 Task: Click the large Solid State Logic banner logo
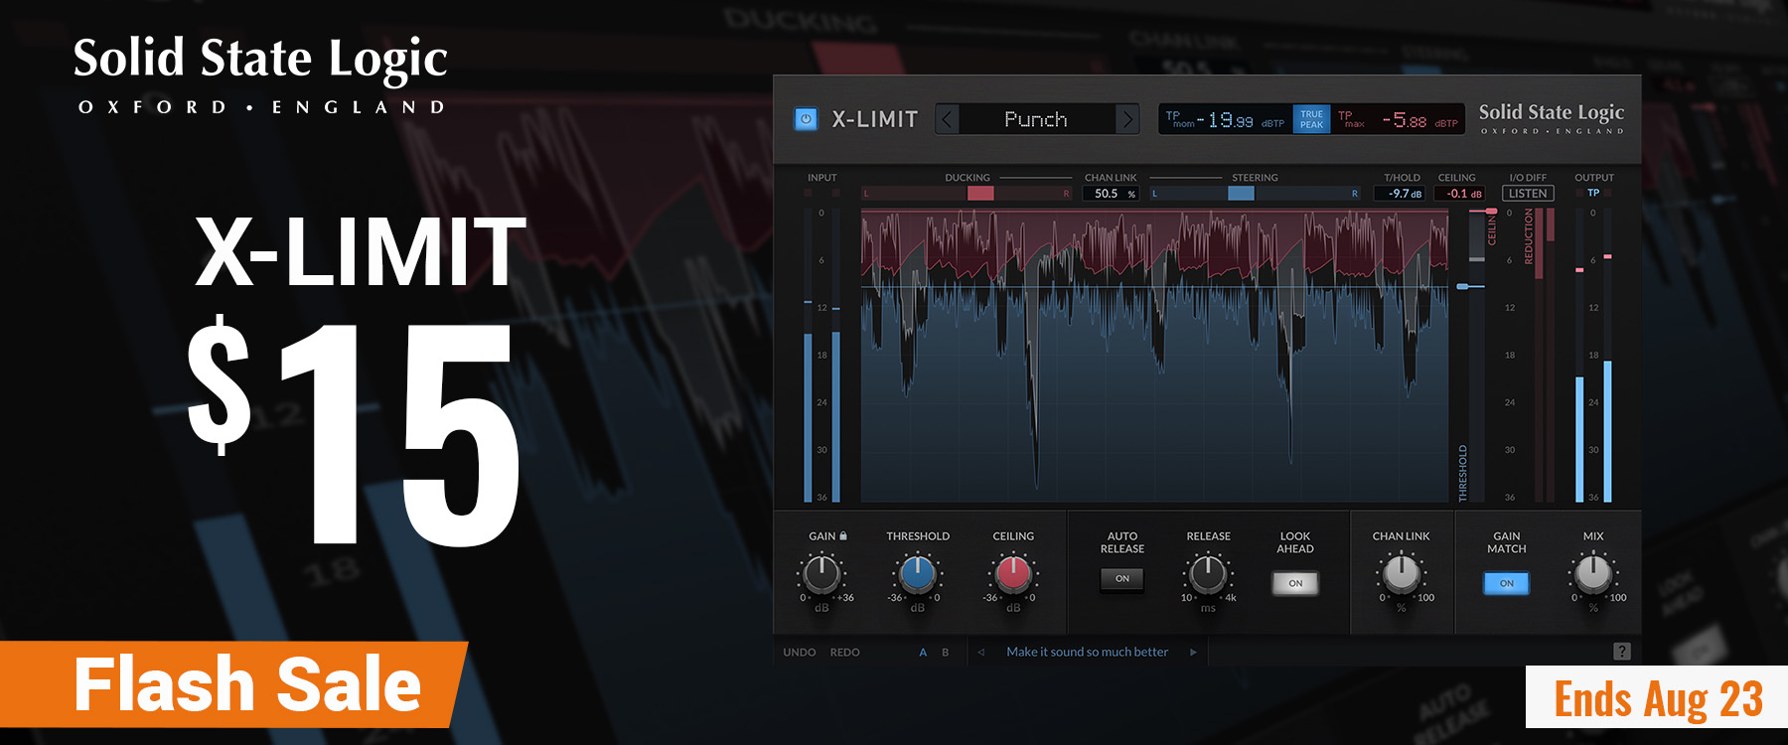pos(261,74)
